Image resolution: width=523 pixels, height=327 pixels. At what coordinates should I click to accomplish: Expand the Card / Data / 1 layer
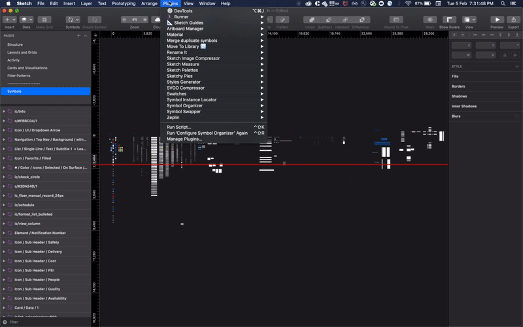coord(4,307)
